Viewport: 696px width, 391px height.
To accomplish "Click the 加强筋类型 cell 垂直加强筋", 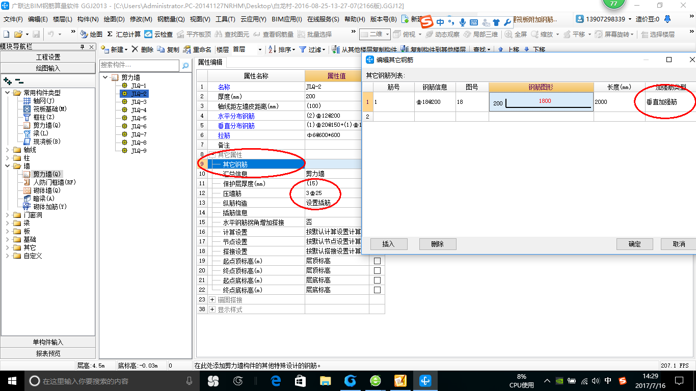I will tap(670, 102).
